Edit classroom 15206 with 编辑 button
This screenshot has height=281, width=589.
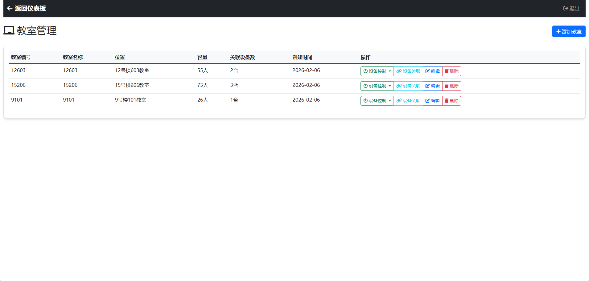(433, 86)
